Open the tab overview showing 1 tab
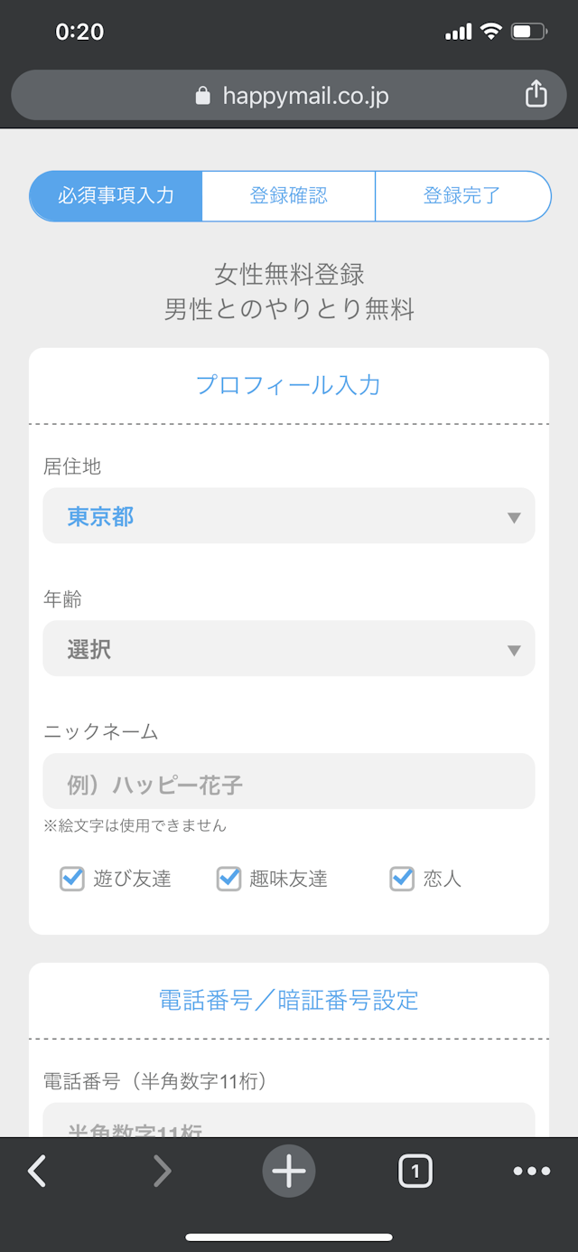 point(415,1171)
